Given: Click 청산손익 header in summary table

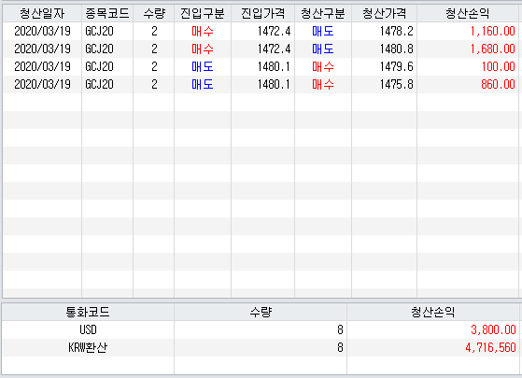Looking at the screenshot, I should (433, 312).
